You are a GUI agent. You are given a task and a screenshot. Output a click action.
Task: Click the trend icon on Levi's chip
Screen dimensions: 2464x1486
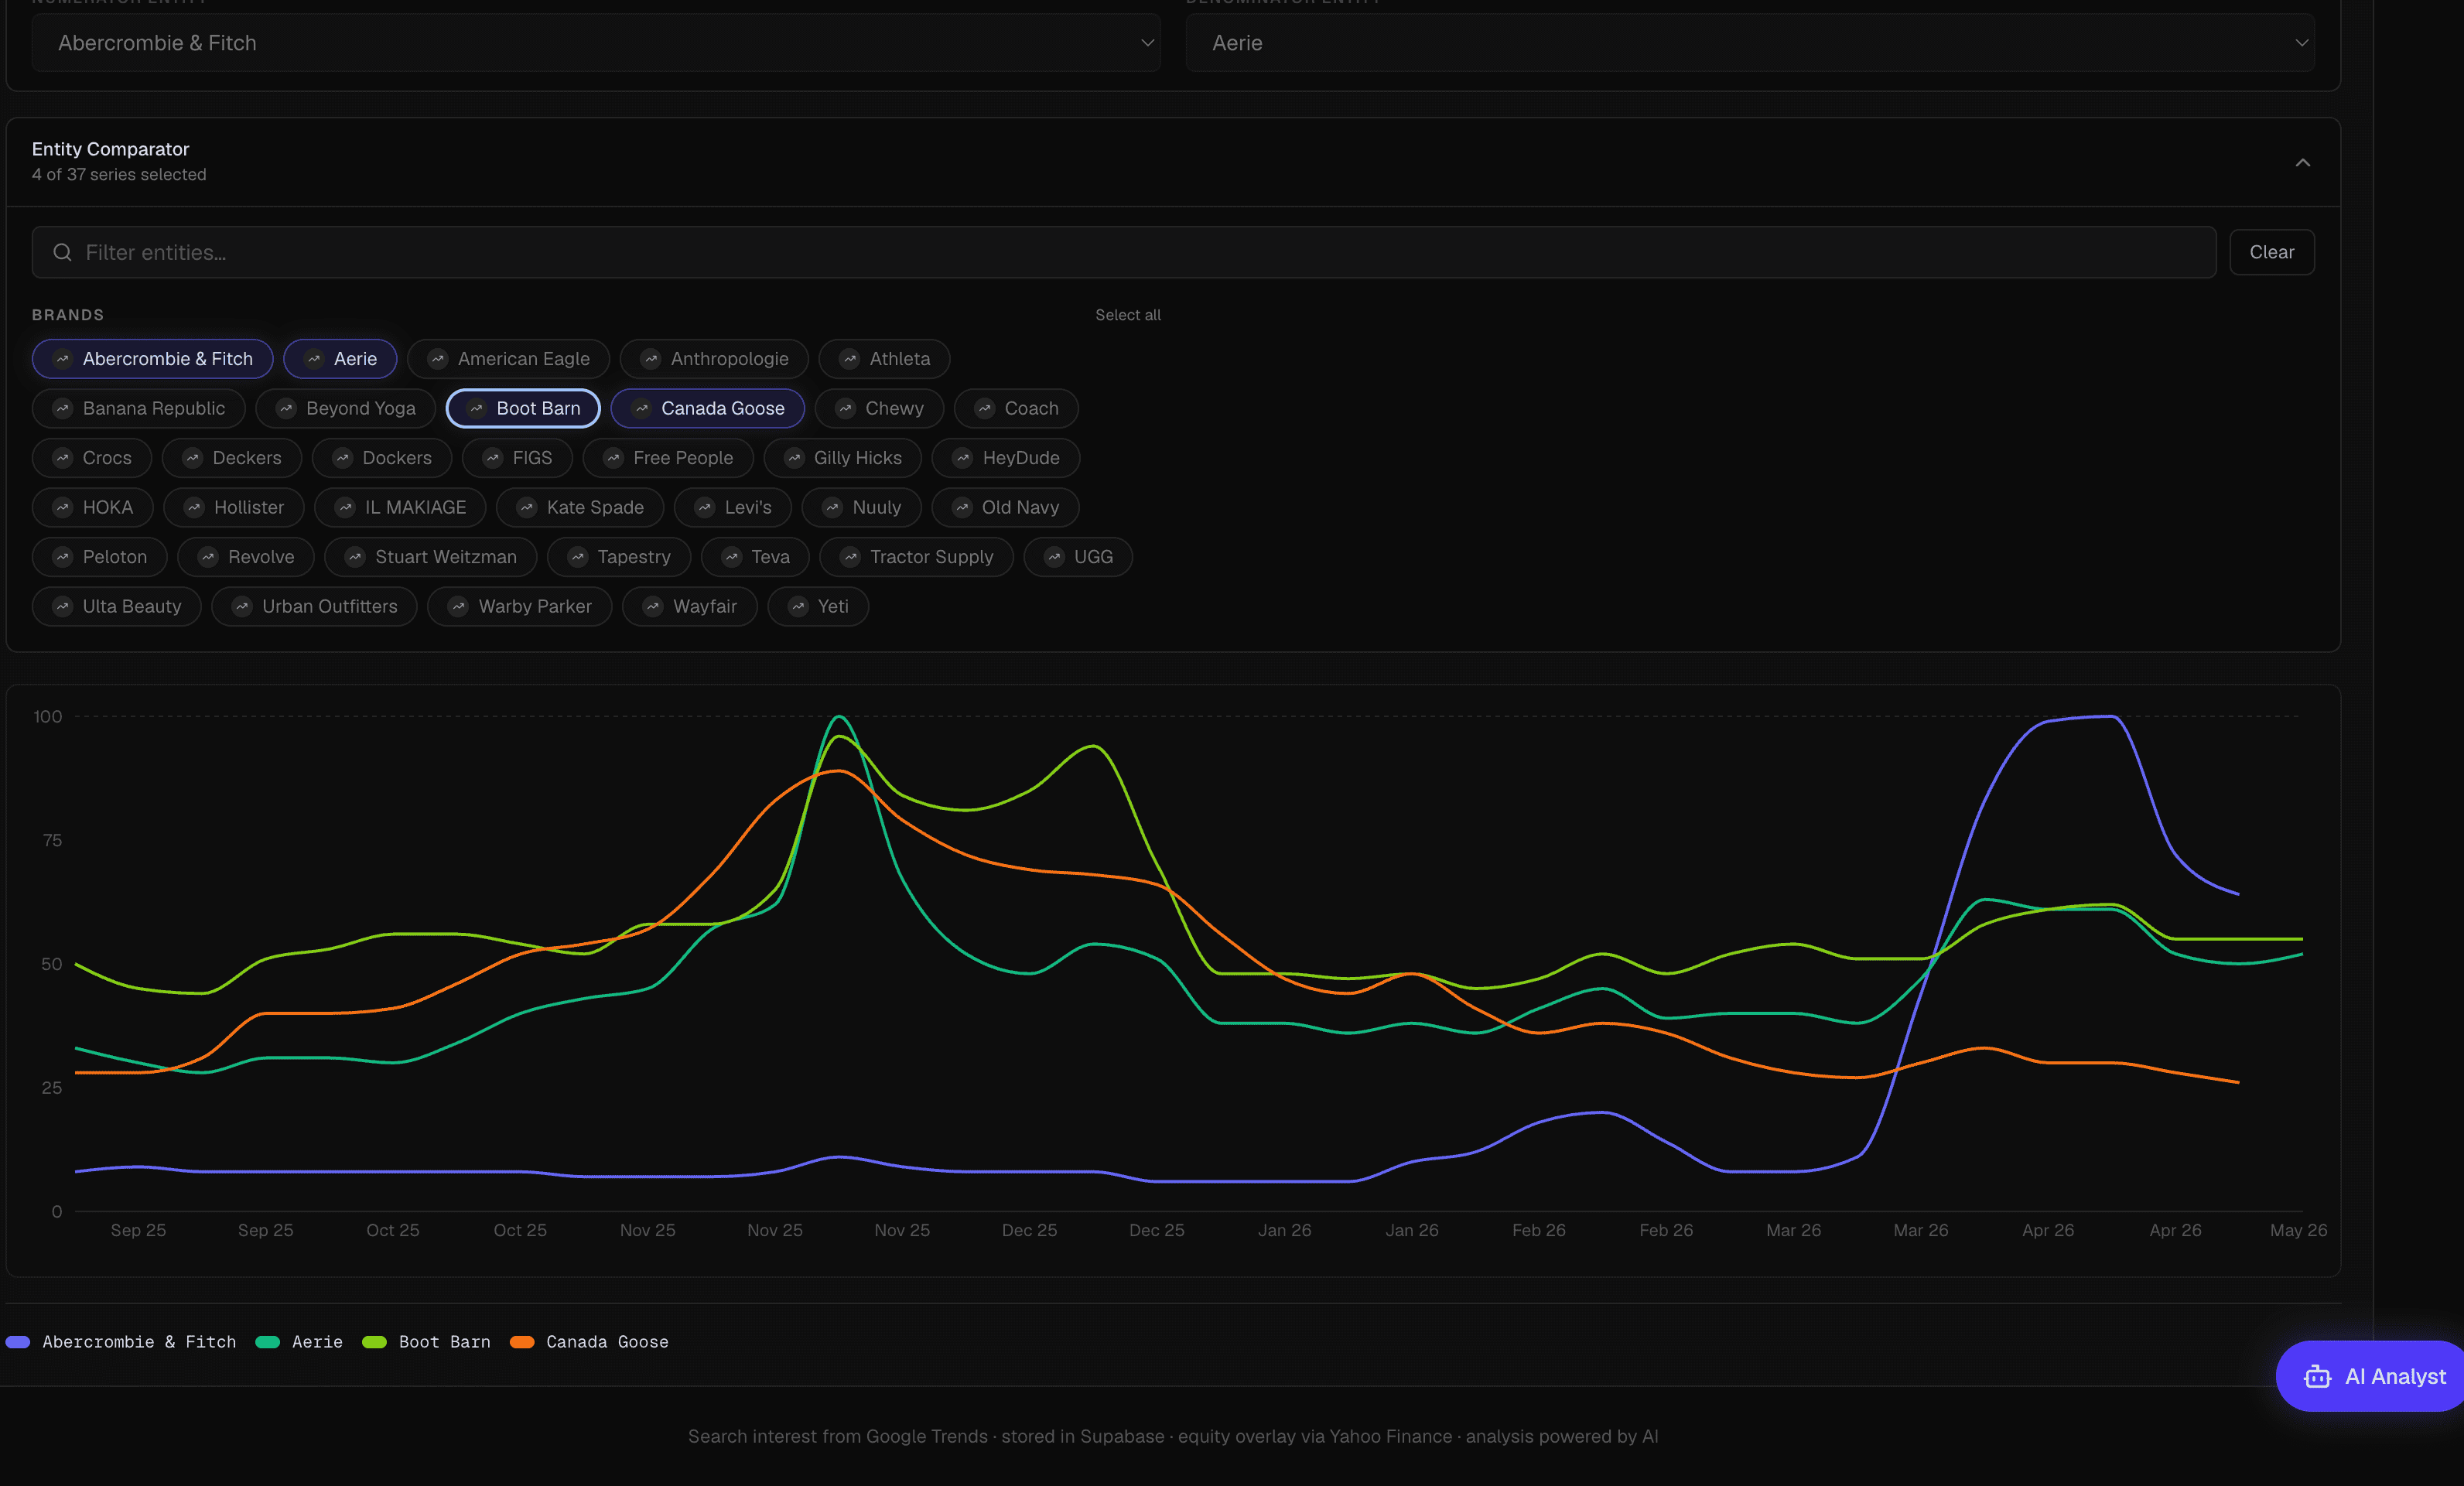tap(704, 507)
